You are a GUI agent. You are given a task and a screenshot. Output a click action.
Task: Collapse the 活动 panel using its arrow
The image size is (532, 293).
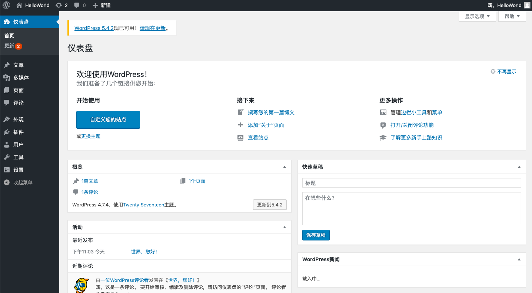click(x=285, y=227)
